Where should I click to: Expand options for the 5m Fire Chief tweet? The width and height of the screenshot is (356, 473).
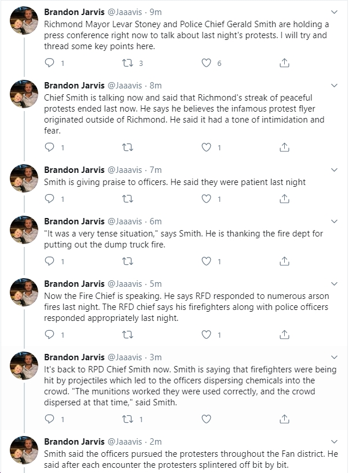point(334,284)
